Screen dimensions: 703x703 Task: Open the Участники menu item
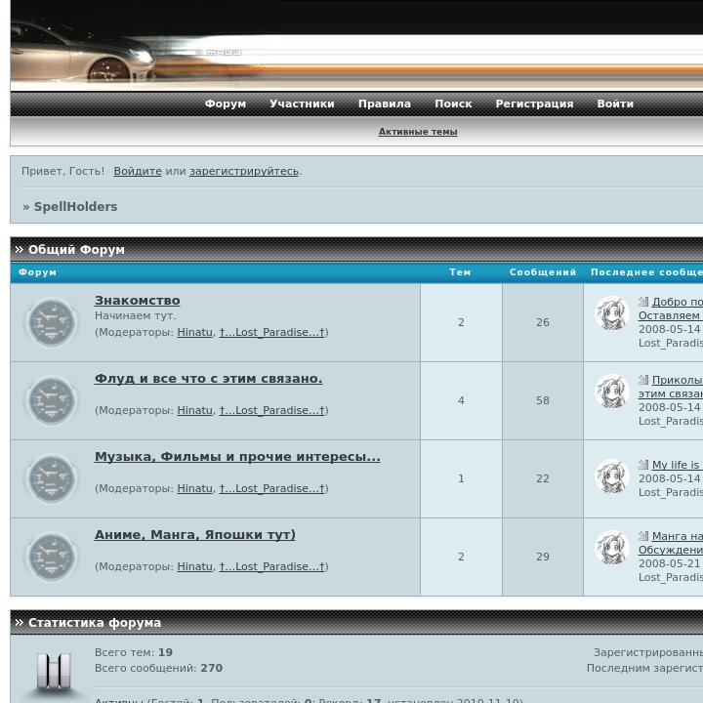302,103
